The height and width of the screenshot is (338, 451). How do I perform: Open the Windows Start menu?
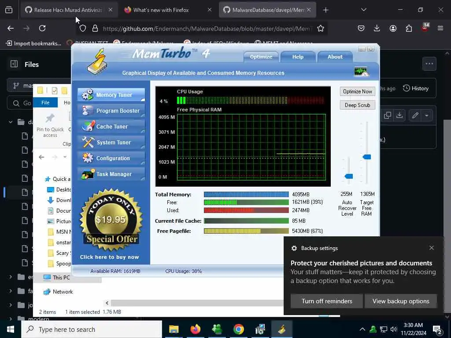(11, 329)
